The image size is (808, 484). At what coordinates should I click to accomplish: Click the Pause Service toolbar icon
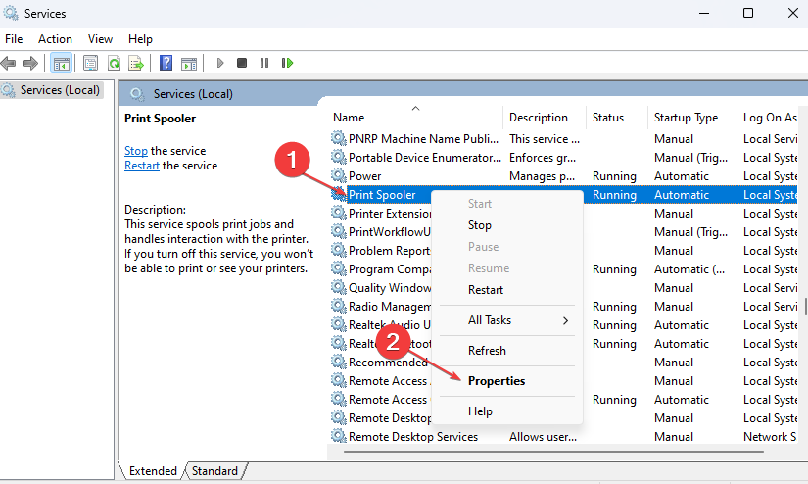[264, 63]
